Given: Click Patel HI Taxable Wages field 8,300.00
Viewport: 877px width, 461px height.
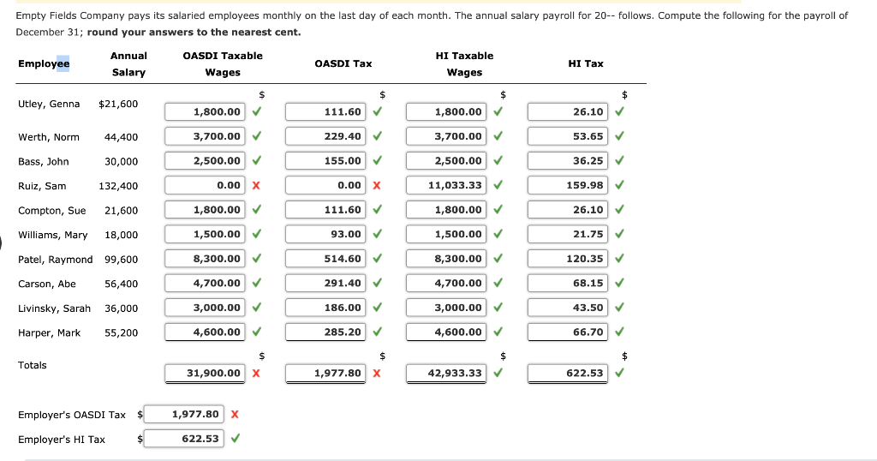Looking at the screenshot, I should tap(446, 259).
